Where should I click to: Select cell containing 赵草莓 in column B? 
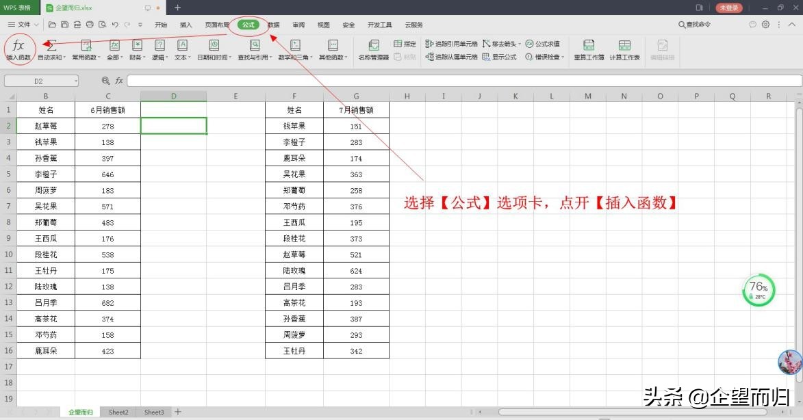coord(46,126)
